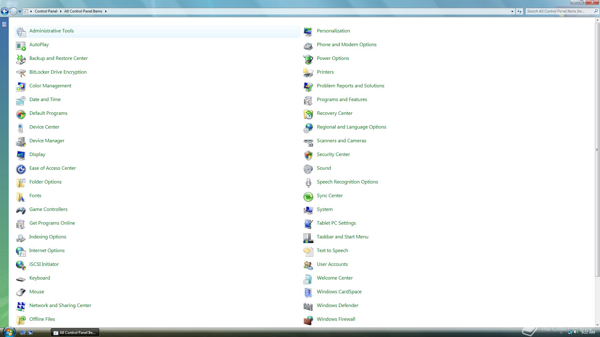The width and height of the screenshot is (600, 337).
Task: Click the System link
Action: click(325, 209)
